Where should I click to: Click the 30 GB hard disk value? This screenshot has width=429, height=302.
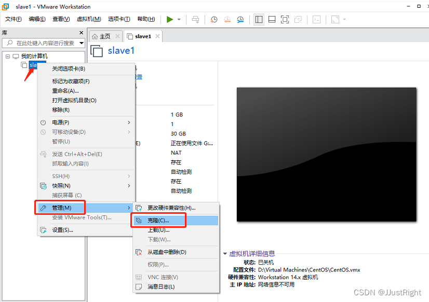tap(178, 134)
